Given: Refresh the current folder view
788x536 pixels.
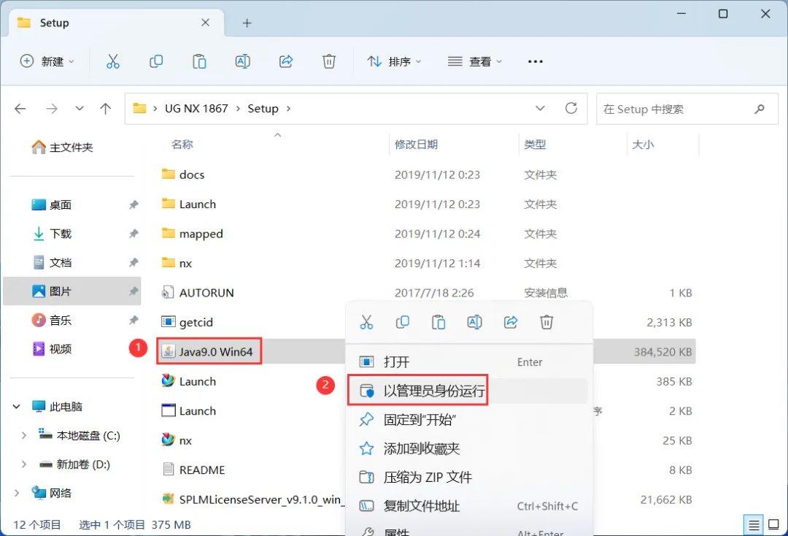Looking at the screenshot, I should [x=571, y=108].
